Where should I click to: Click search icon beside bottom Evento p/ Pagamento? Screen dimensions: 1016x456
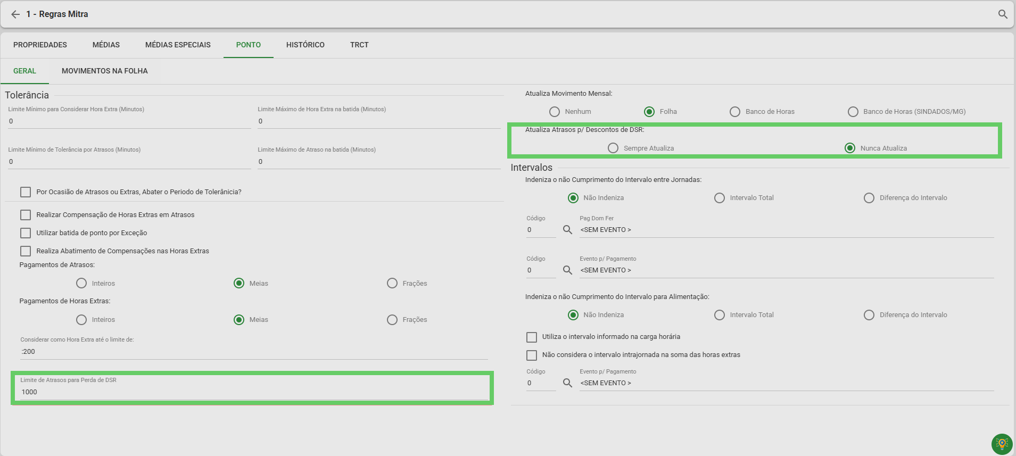pyautogui.click(x=567, y=383)
